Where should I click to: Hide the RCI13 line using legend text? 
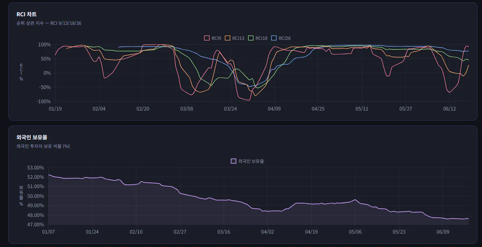[238, 38]
